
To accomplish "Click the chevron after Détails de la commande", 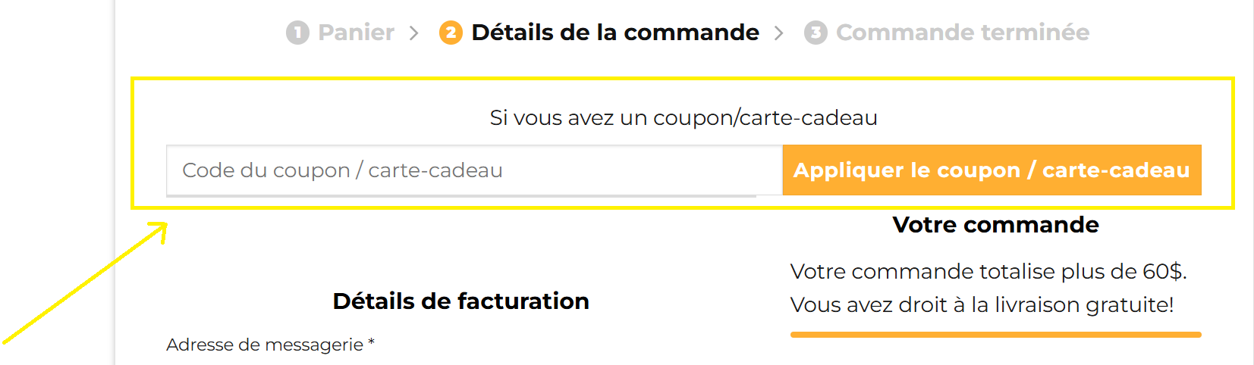I will (x=778, y=33).
